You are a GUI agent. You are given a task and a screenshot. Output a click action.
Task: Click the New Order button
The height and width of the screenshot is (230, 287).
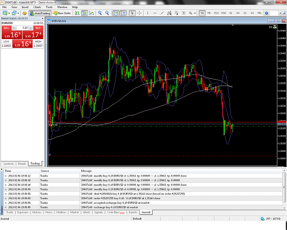click(62, 13)
